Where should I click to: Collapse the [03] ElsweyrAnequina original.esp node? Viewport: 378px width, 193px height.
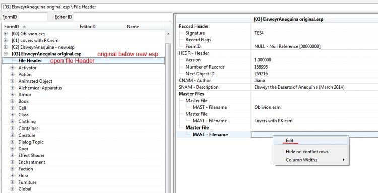pyautogui.click(x=6, y=54)
